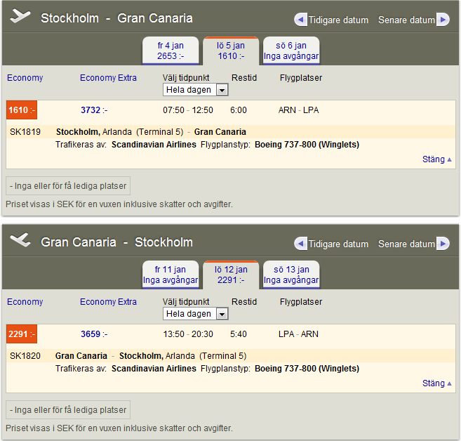Image resolution: width=461 pixels, height=441 pixels.
Task: Select the 1610 Economy price for outbound flight
Action: coord(21,110)
